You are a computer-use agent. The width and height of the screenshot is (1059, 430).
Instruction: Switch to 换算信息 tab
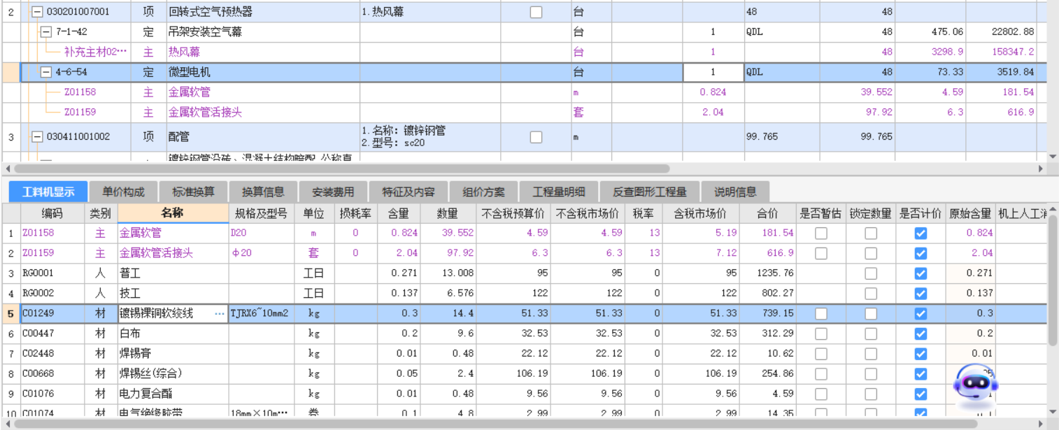[x=263, y=192]
